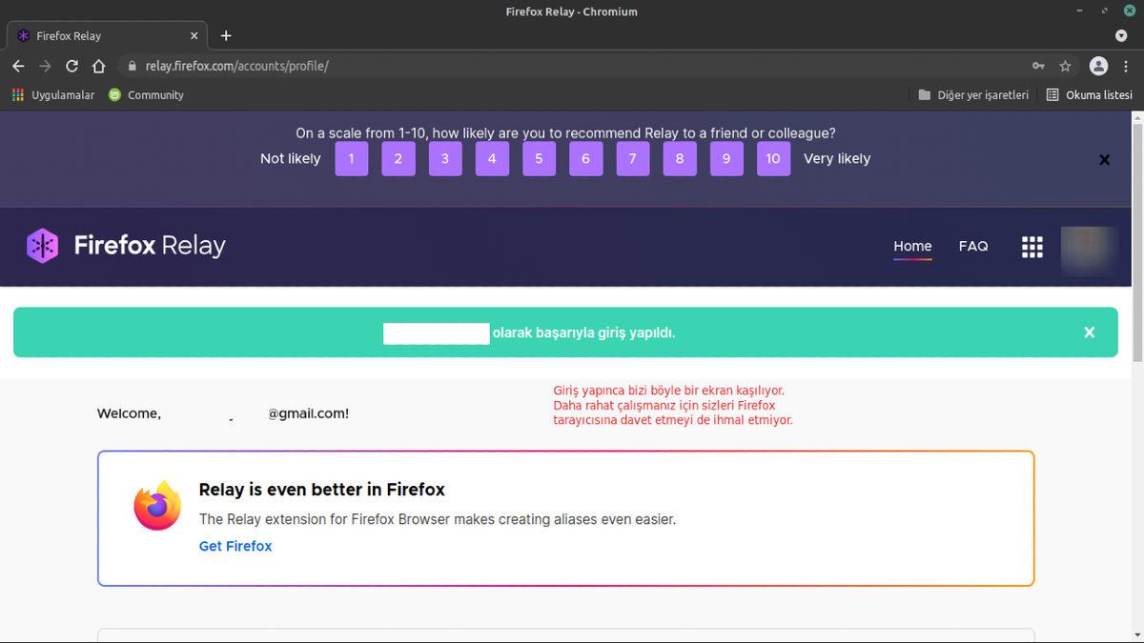Viewport: 1144px width, 643px height.
Task: Open the Okuma listesi panel
Action: [x=1090, y=94]
